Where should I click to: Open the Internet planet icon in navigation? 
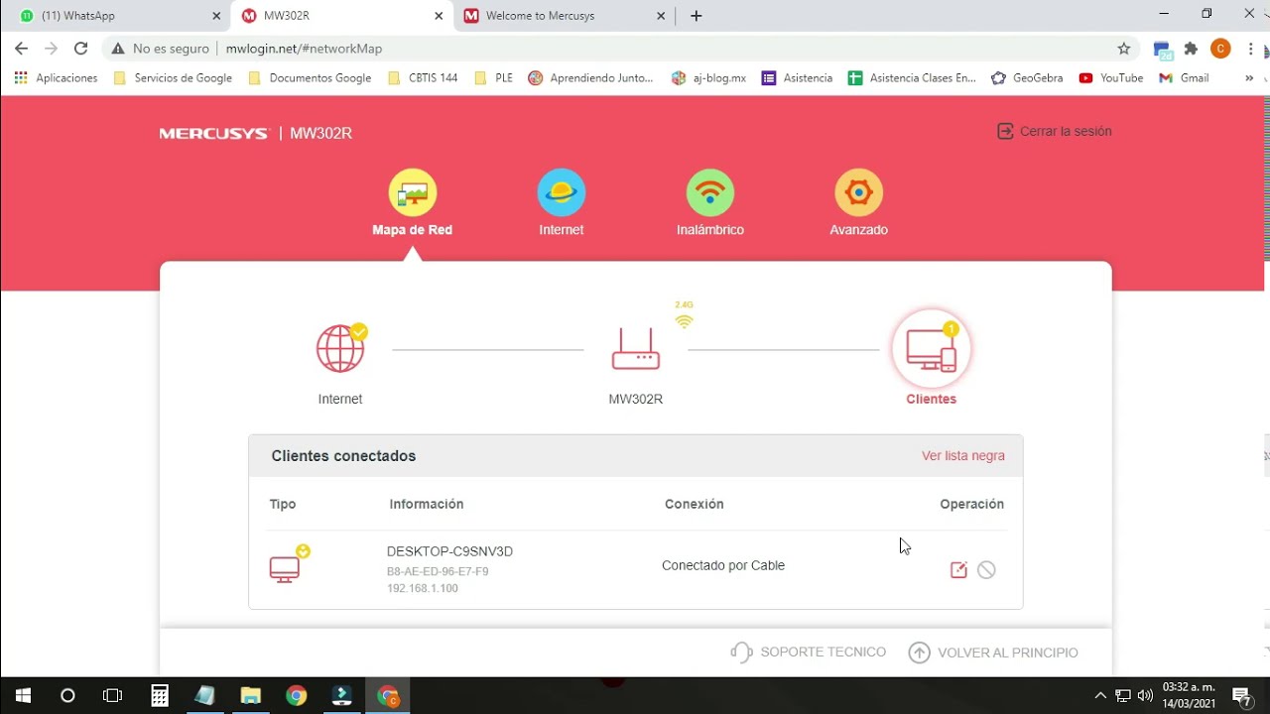(562, 192)
